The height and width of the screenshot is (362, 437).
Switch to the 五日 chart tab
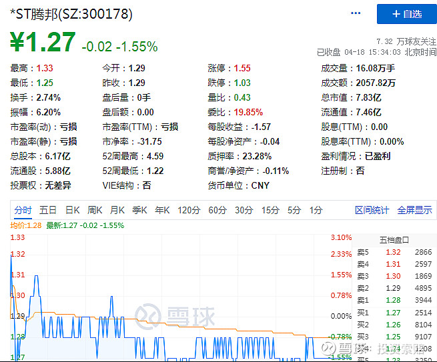coord(47,210)
